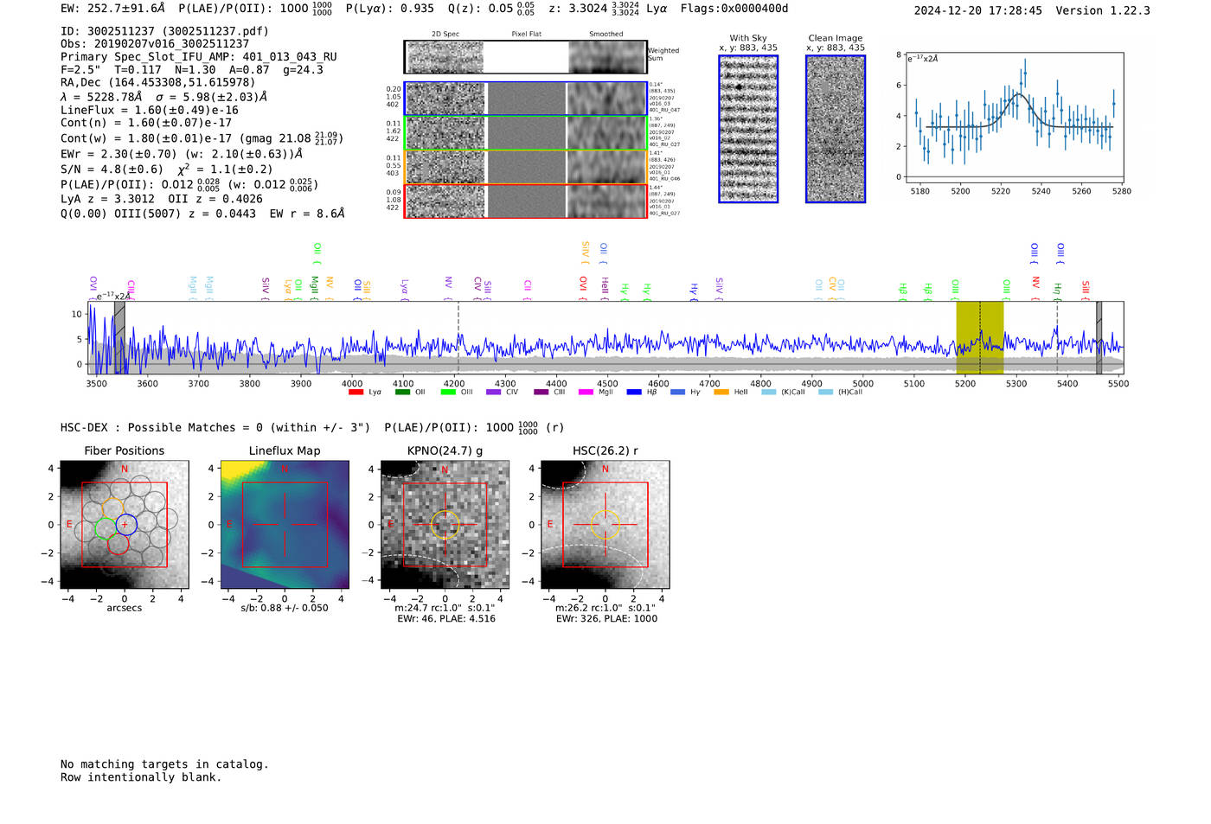Click the yellow highlighted band in spectrum
Viewport: 1211px width, 824px height.
coord(979,338)
